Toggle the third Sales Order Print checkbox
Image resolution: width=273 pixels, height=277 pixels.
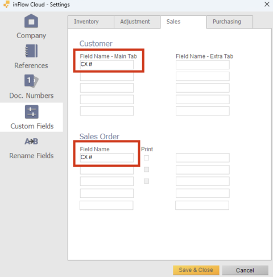146,181
